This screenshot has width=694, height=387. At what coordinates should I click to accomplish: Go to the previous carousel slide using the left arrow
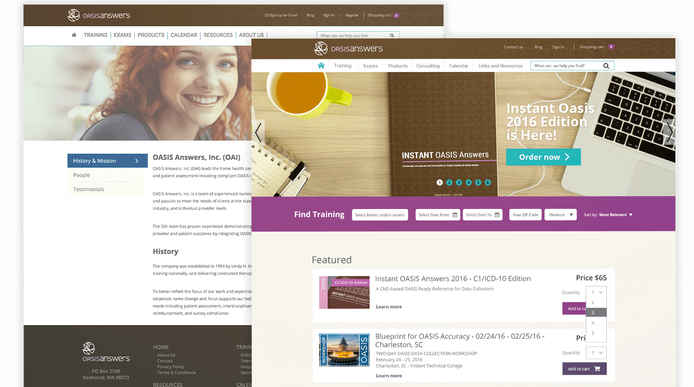click(x=258, y=132)
